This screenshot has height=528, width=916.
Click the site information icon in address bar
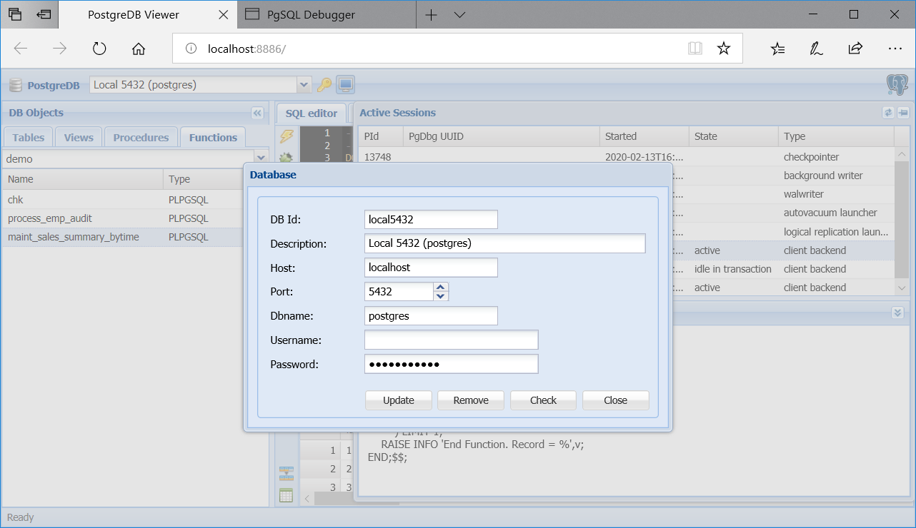(x=191, y=49)
